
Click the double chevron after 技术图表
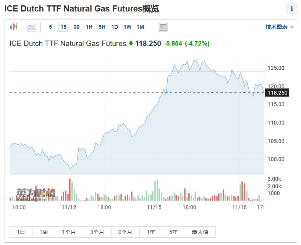point(292,27)
